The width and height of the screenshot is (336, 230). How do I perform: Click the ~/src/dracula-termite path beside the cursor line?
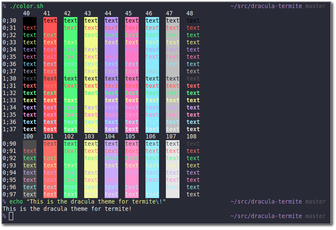coord(266,216)
